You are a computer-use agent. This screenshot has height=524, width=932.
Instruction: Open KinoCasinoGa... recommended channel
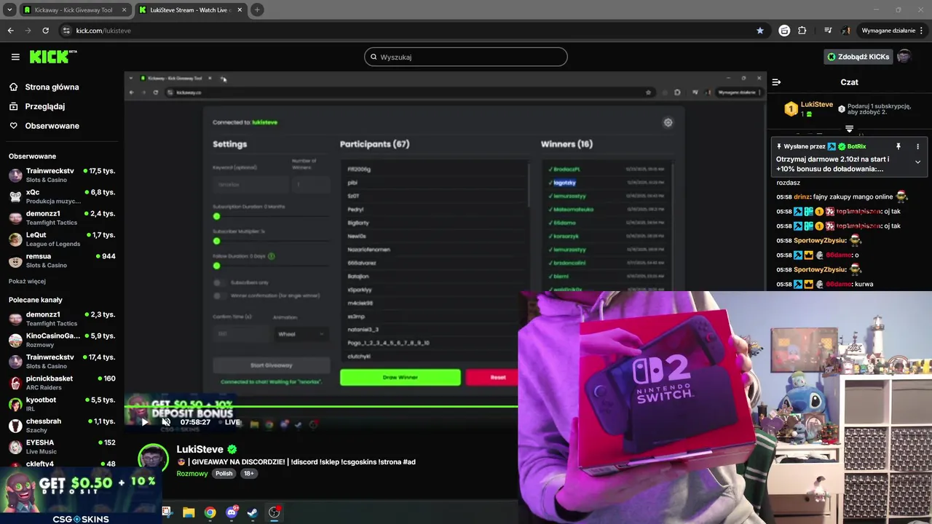pos(62,340)
